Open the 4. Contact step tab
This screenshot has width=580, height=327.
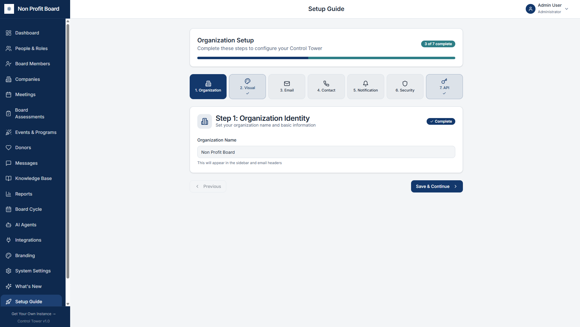coord(326,87)
